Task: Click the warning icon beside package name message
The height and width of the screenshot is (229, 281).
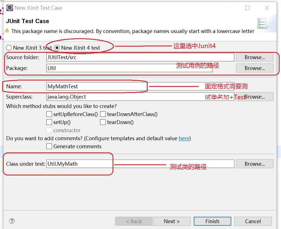Action: pyautogui.click(x=7, y=31)
